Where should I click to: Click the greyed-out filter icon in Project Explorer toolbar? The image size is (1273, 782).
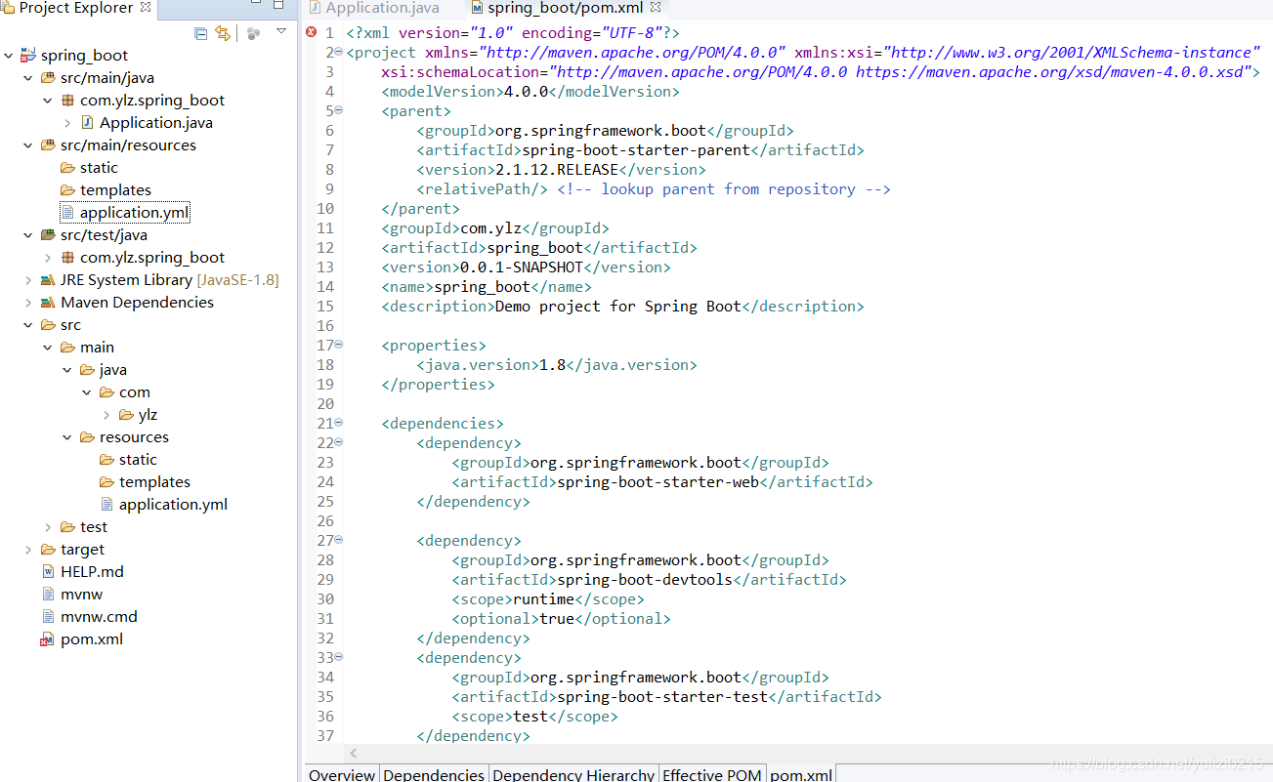[x=253, y=33]
